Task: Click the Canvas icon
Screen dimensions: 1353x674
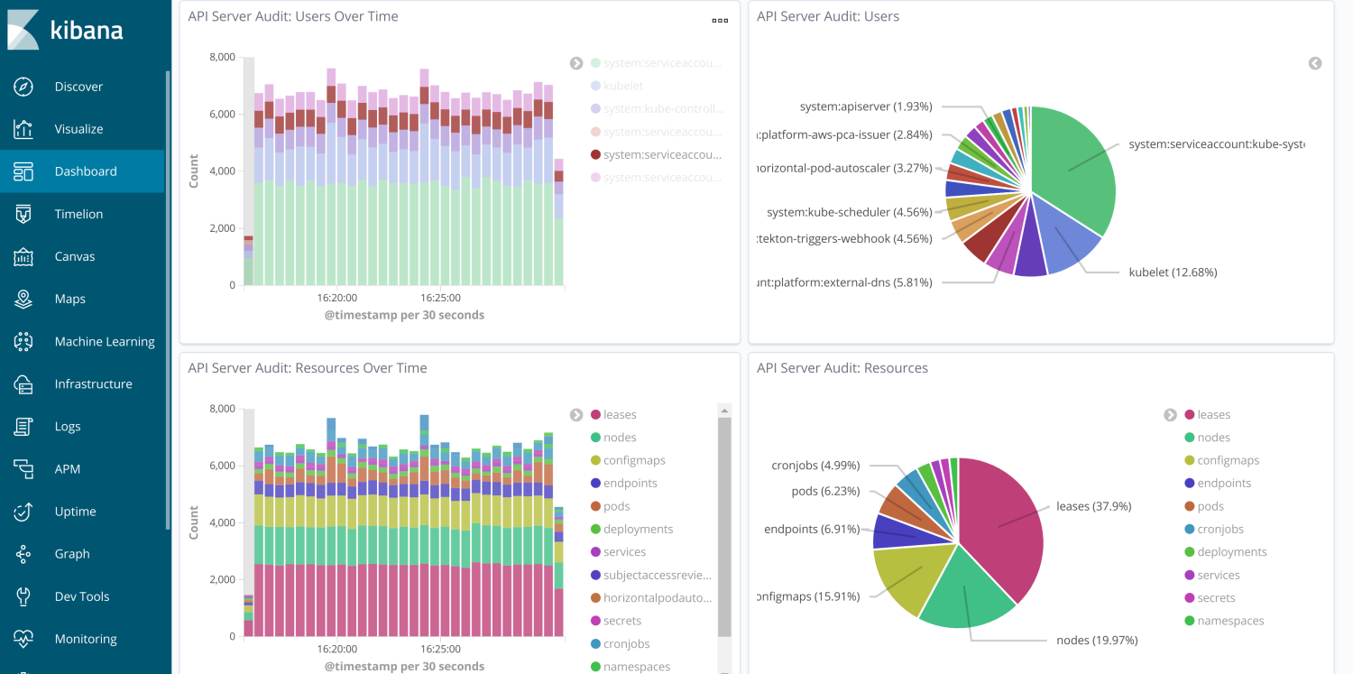Action: [x=23, y=256]
